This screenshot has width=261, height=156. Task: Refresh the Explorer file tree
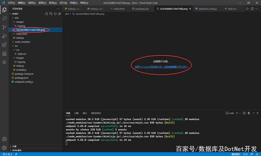coord(55,14)
